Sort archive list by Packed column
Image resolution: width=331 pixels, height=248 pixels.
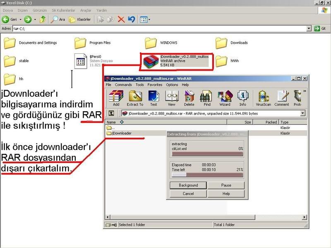(x=266, y=122)
